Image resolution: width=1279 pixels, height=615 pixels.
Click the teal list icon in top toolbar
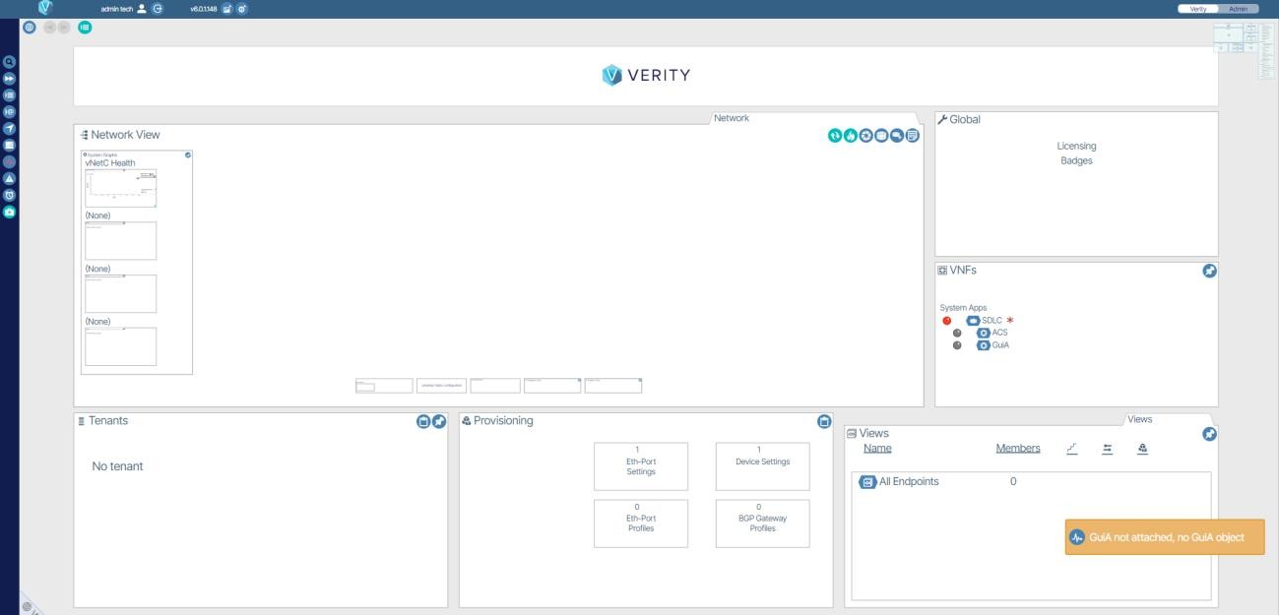(85, 29)
